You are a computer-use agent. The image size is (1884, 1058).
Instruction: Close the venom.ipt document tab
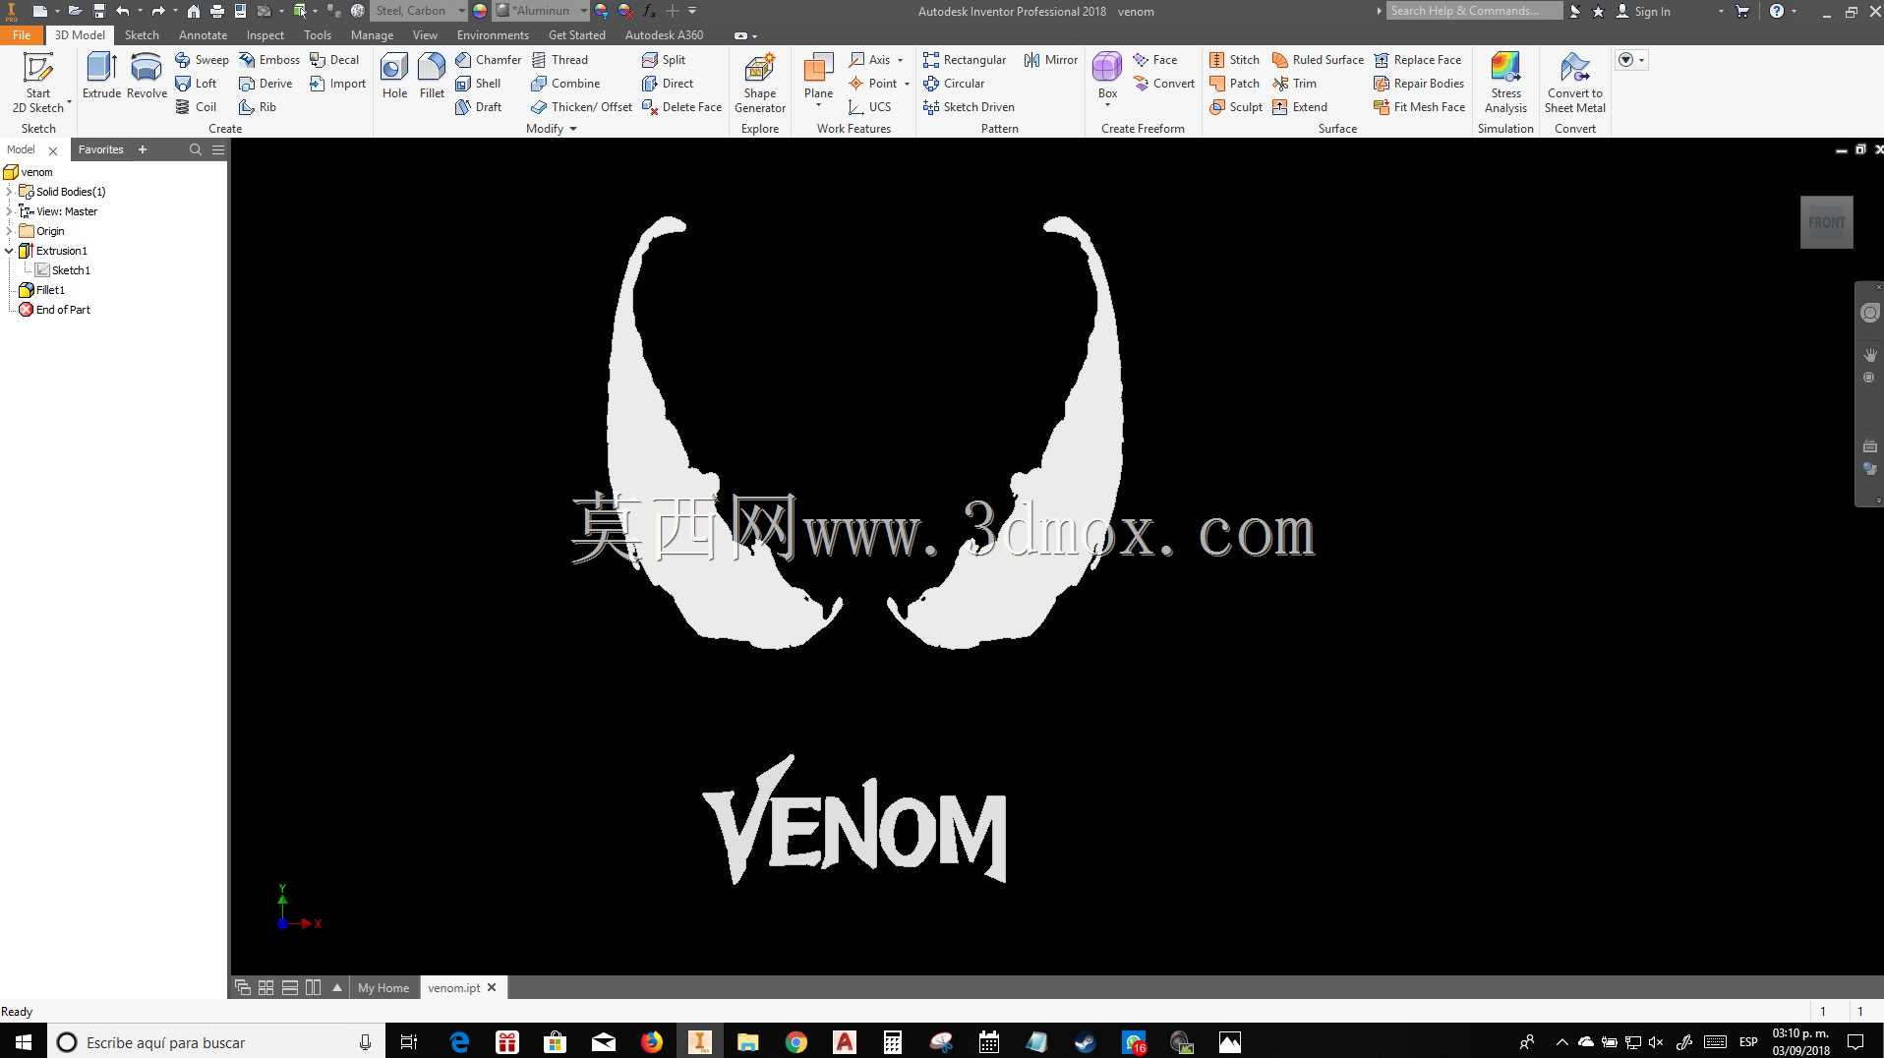(492, 987)
